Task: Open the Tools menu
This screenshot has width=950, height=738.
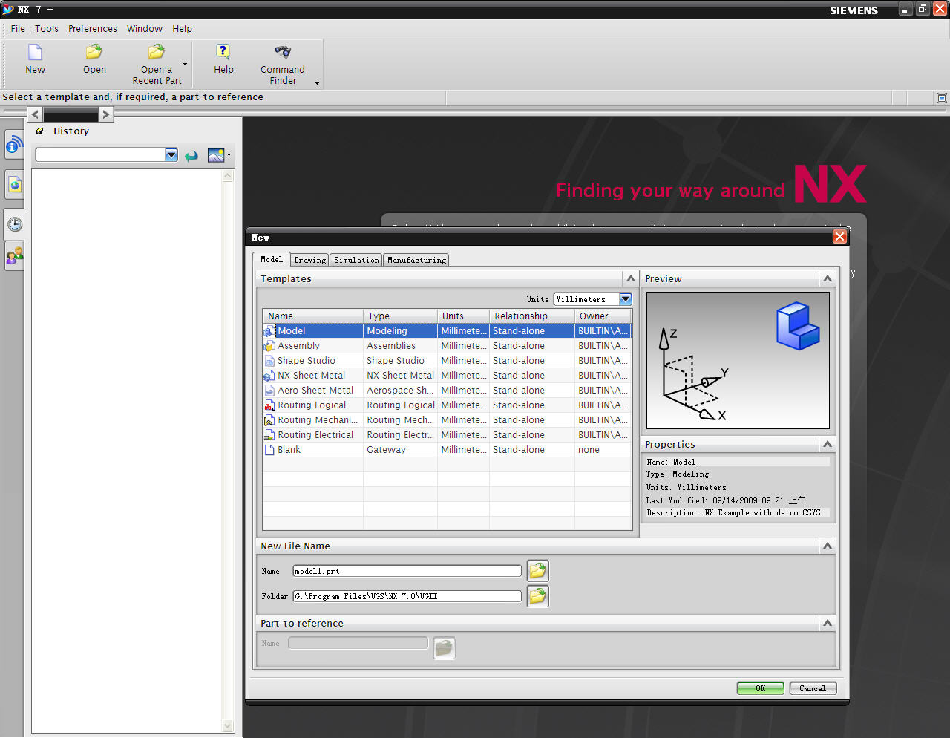Action: click(x=46, y=29)
